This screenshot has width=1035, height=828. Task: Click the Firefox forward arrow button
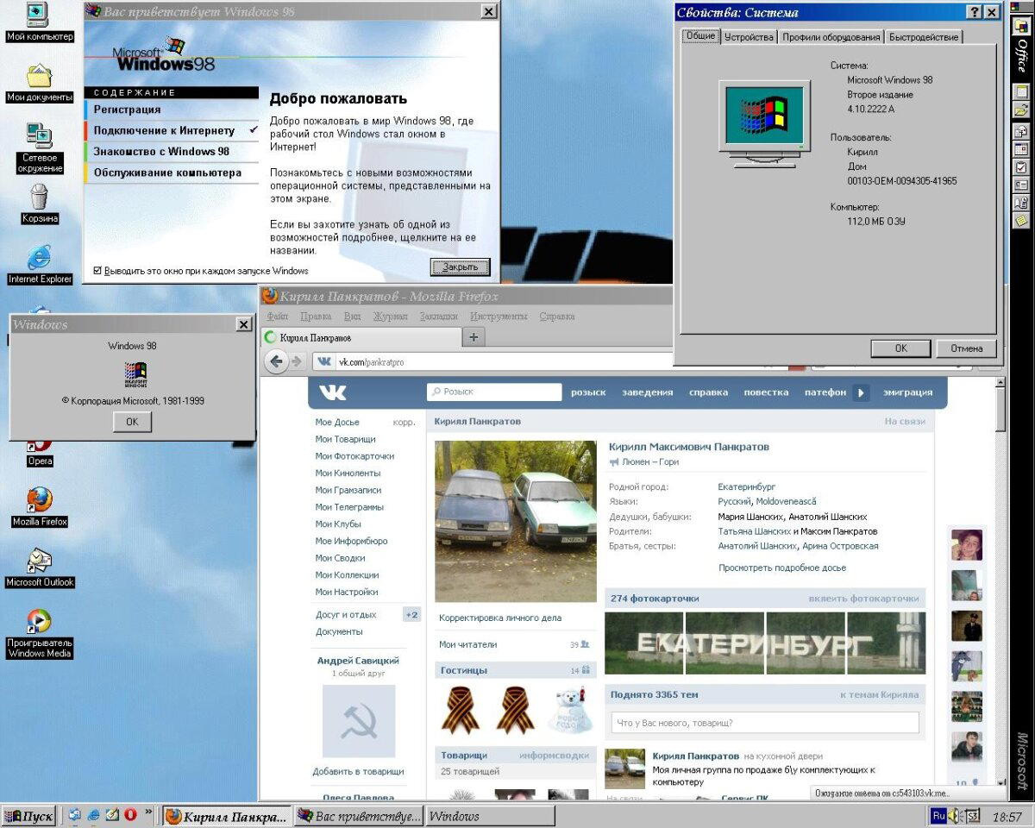pyautogui.click(x=298, y=361)
